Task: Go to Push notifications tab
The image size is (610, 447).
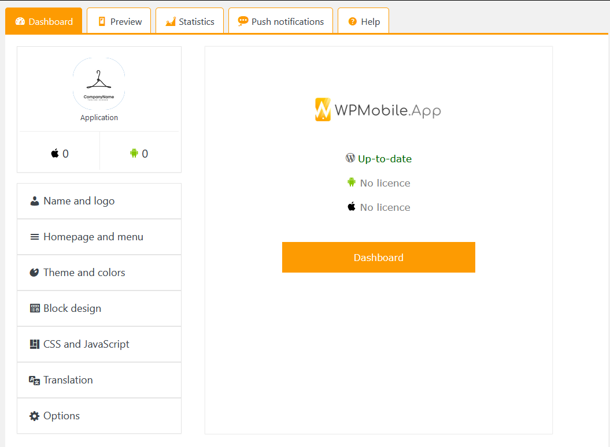Action: click(280, 21)
